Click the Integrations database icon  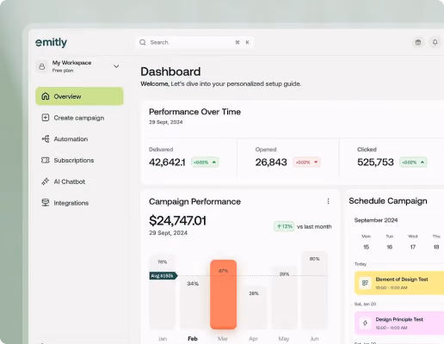coord(46,203)
